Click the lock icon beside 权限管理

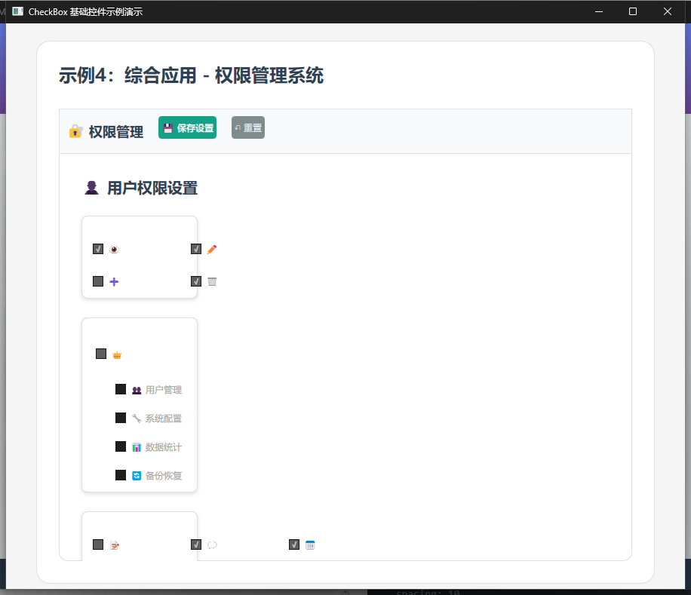(x=75, y=131)
